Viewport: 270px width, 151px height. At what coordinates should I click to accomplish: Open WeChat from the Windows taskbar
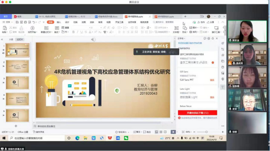point(126,138)
